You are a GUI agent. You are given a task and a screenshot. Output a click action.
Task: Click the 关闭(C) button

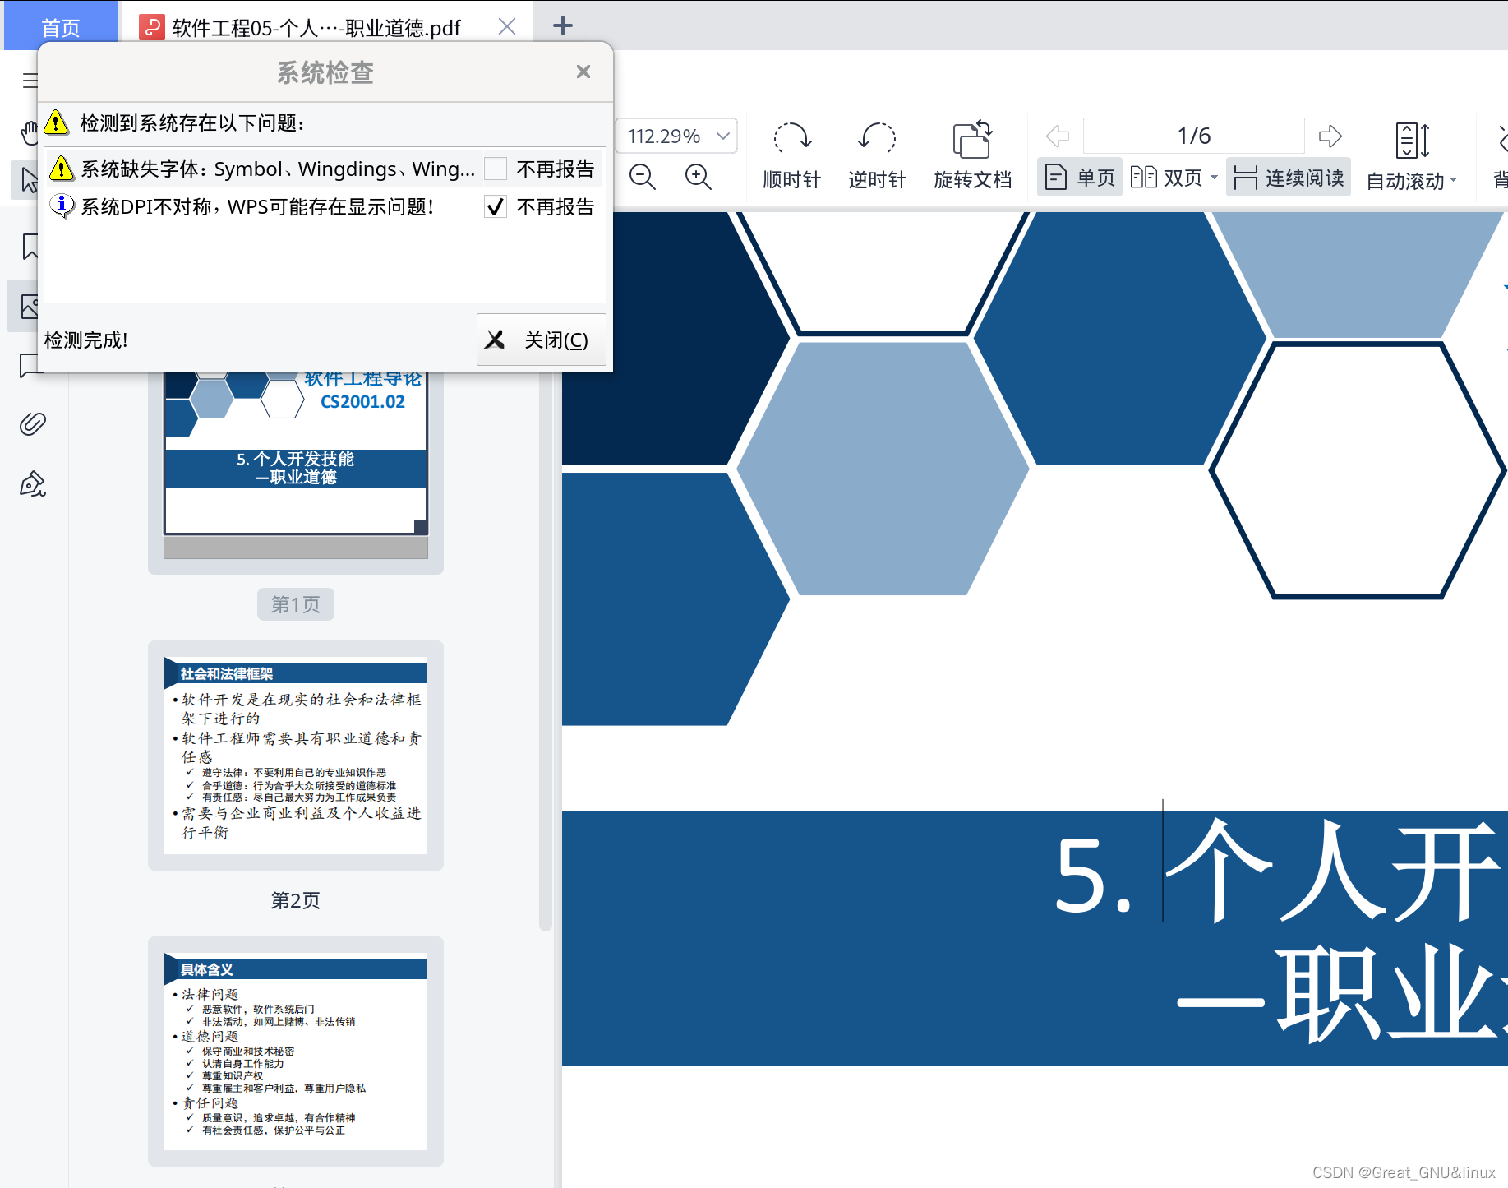[542, 340]
